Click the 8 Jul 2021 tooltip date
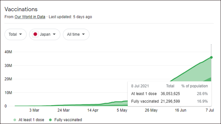This screenshot has width=221, height=124. (x=140, y=86)
